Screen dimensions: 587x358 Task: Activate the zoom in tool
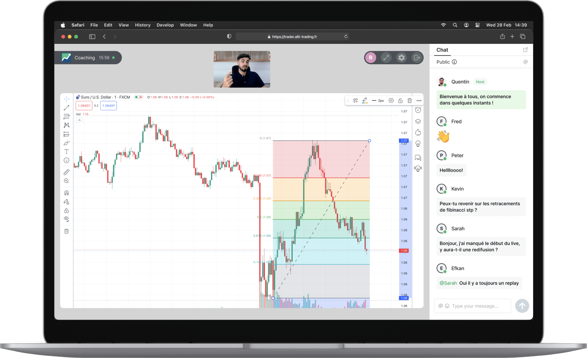click(x=66, y=181)
